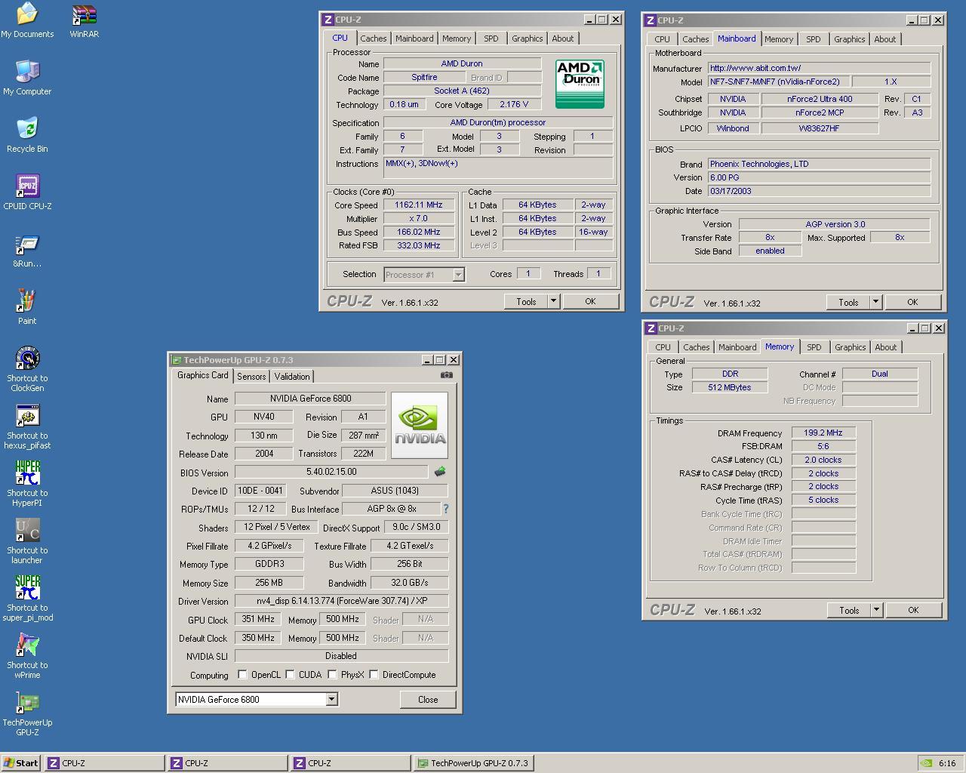The image size is (966, 773).
Task: Click the GPU-Z Close button
Action: (x=428, y=700)
